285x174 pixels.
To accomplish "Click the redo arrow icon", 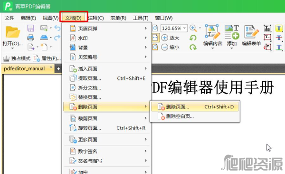I will click(x=57, y=38).
